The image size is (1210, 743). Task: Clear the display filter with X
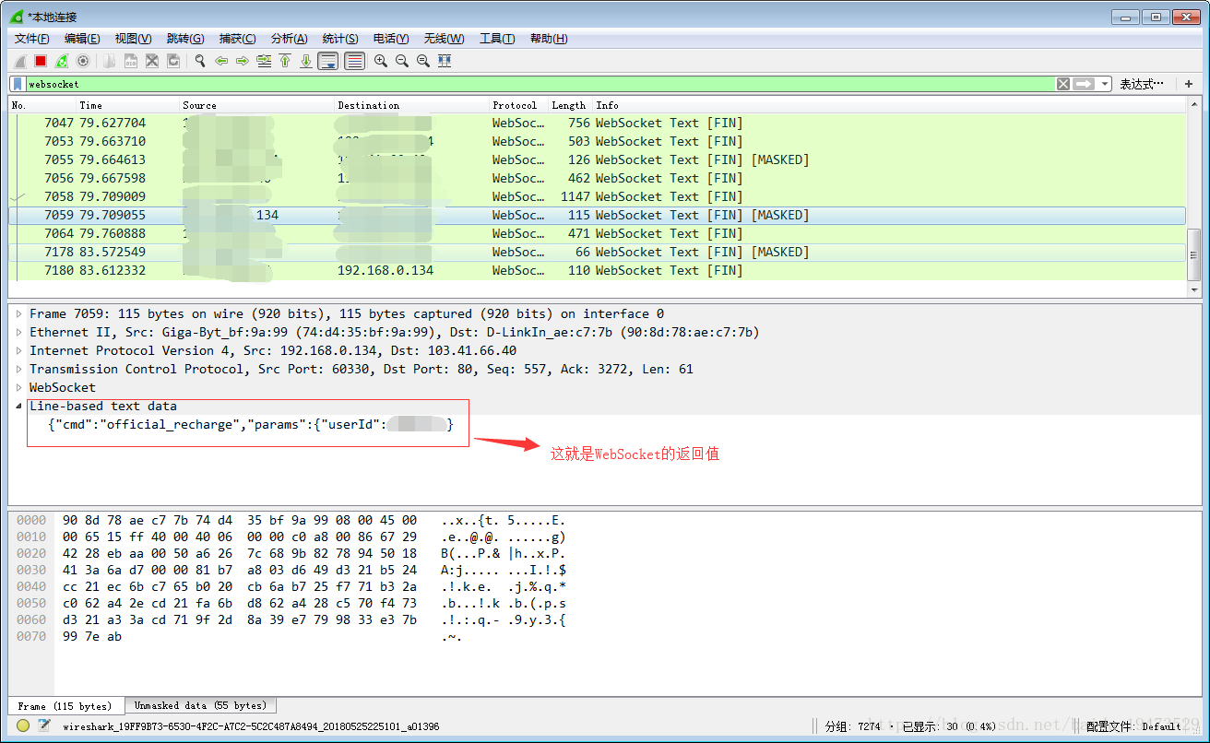point(1063,84)
